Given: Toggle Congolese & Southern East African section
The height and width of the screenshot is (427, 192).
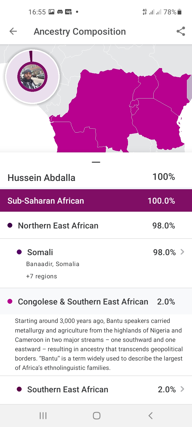Looking at the screenshot, I should (96, 302).
